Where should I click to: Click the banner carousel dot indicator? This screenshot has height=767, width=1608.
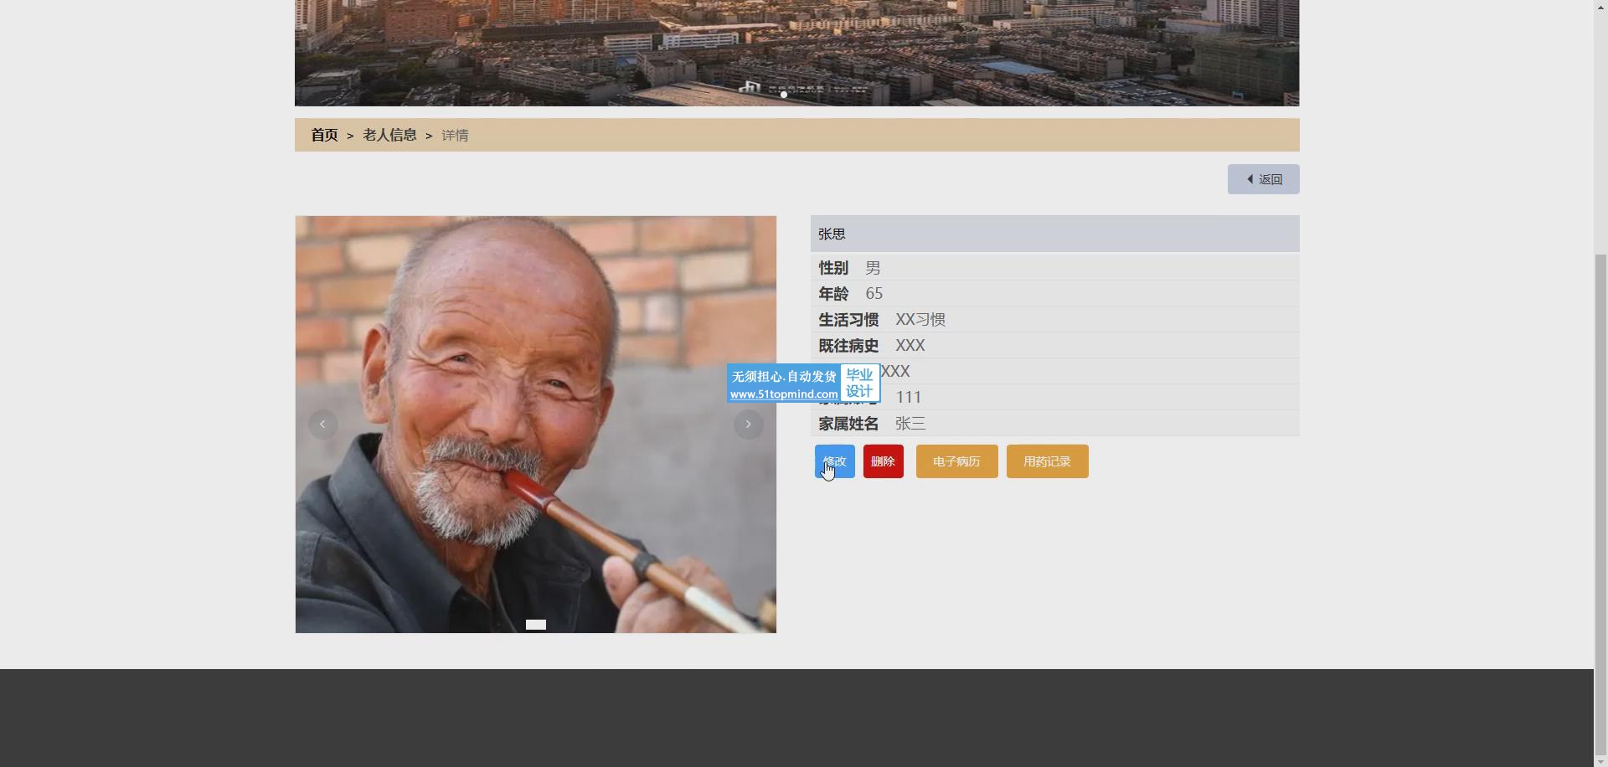tap(784, 95)
